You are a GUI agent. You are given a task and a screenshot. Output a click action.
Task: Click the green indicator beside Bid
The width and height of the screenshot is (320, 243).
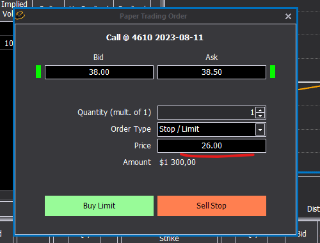[38, 72]
